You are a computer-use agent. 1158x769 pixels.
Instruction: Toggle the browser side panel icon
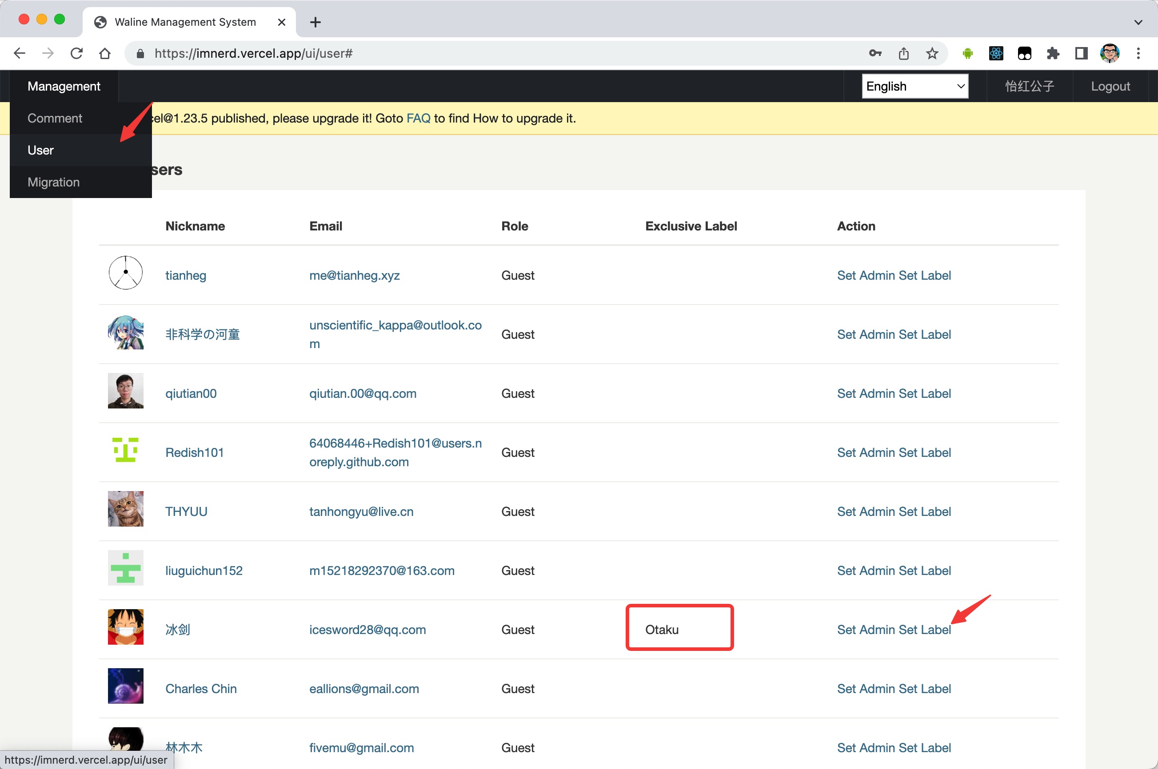1081,53
